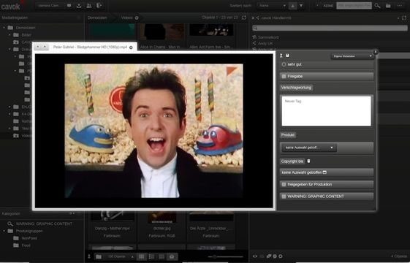410x263 pixels.
Task: Click the search field in the right panel
Action: click(330, 28)
